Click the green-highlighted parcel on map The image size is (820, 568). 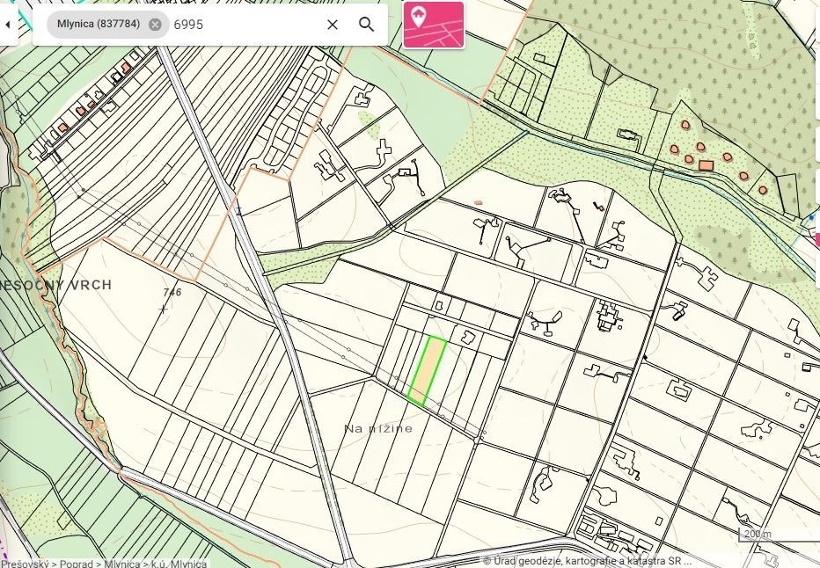point(427,372)
